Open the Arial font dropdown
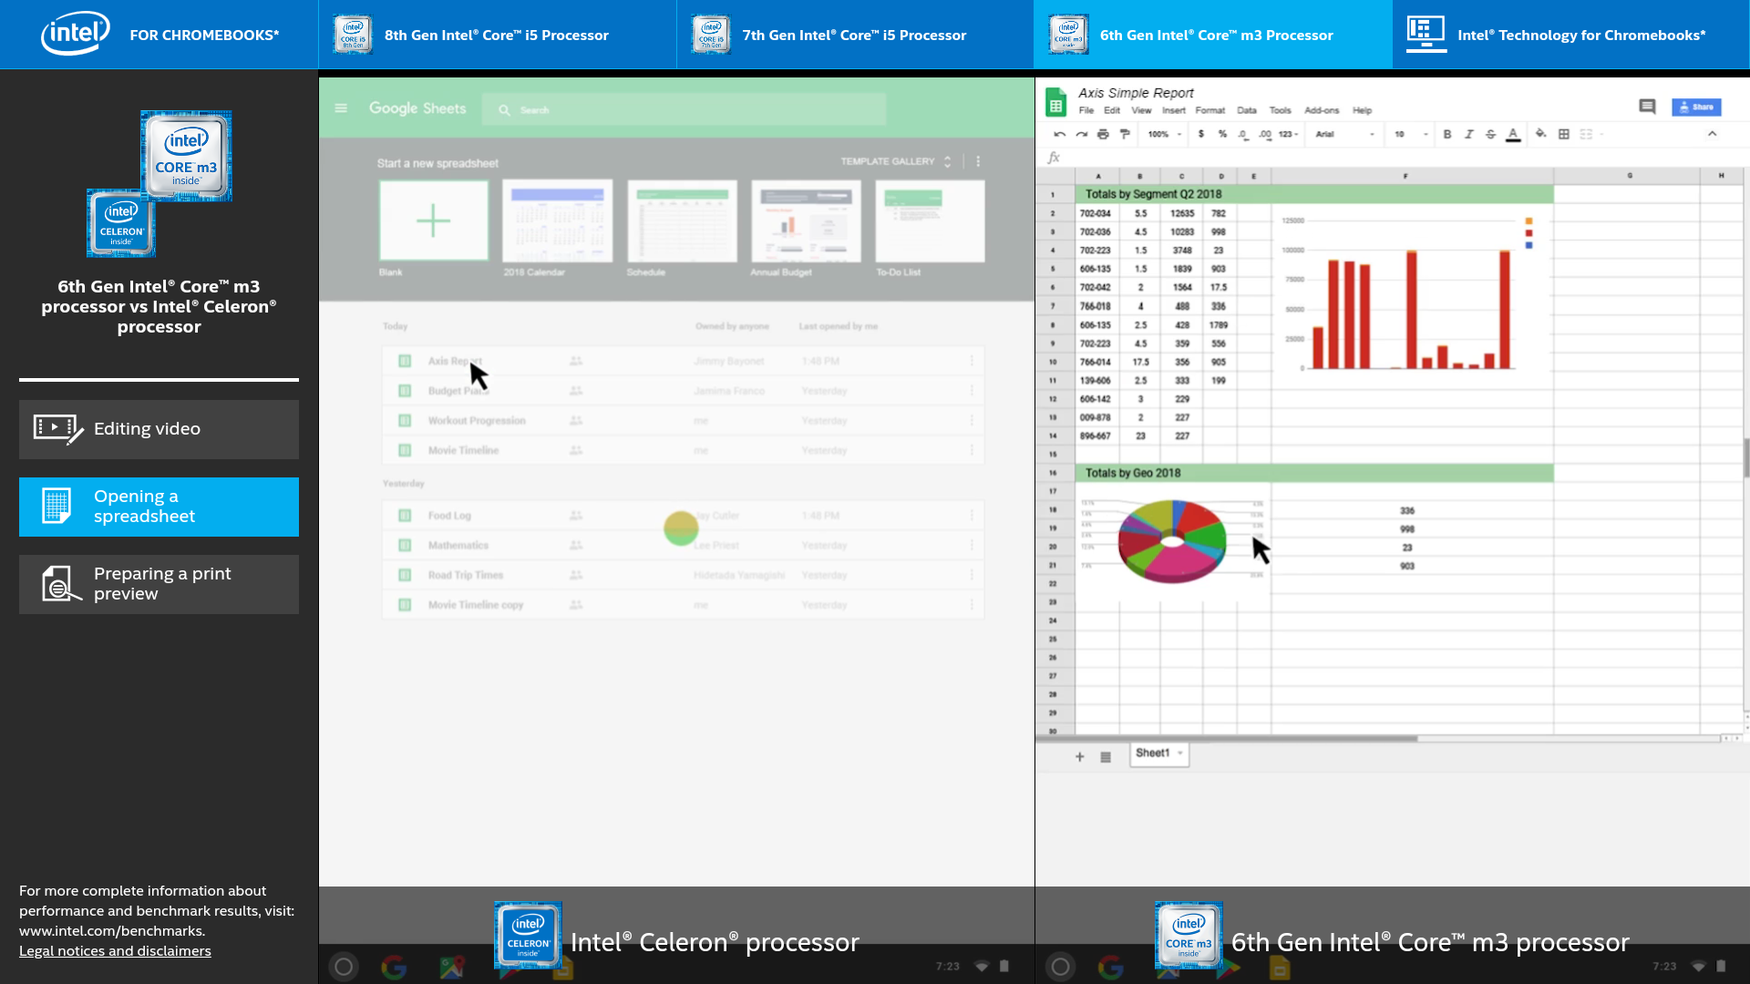 [x=1344, y=134]
